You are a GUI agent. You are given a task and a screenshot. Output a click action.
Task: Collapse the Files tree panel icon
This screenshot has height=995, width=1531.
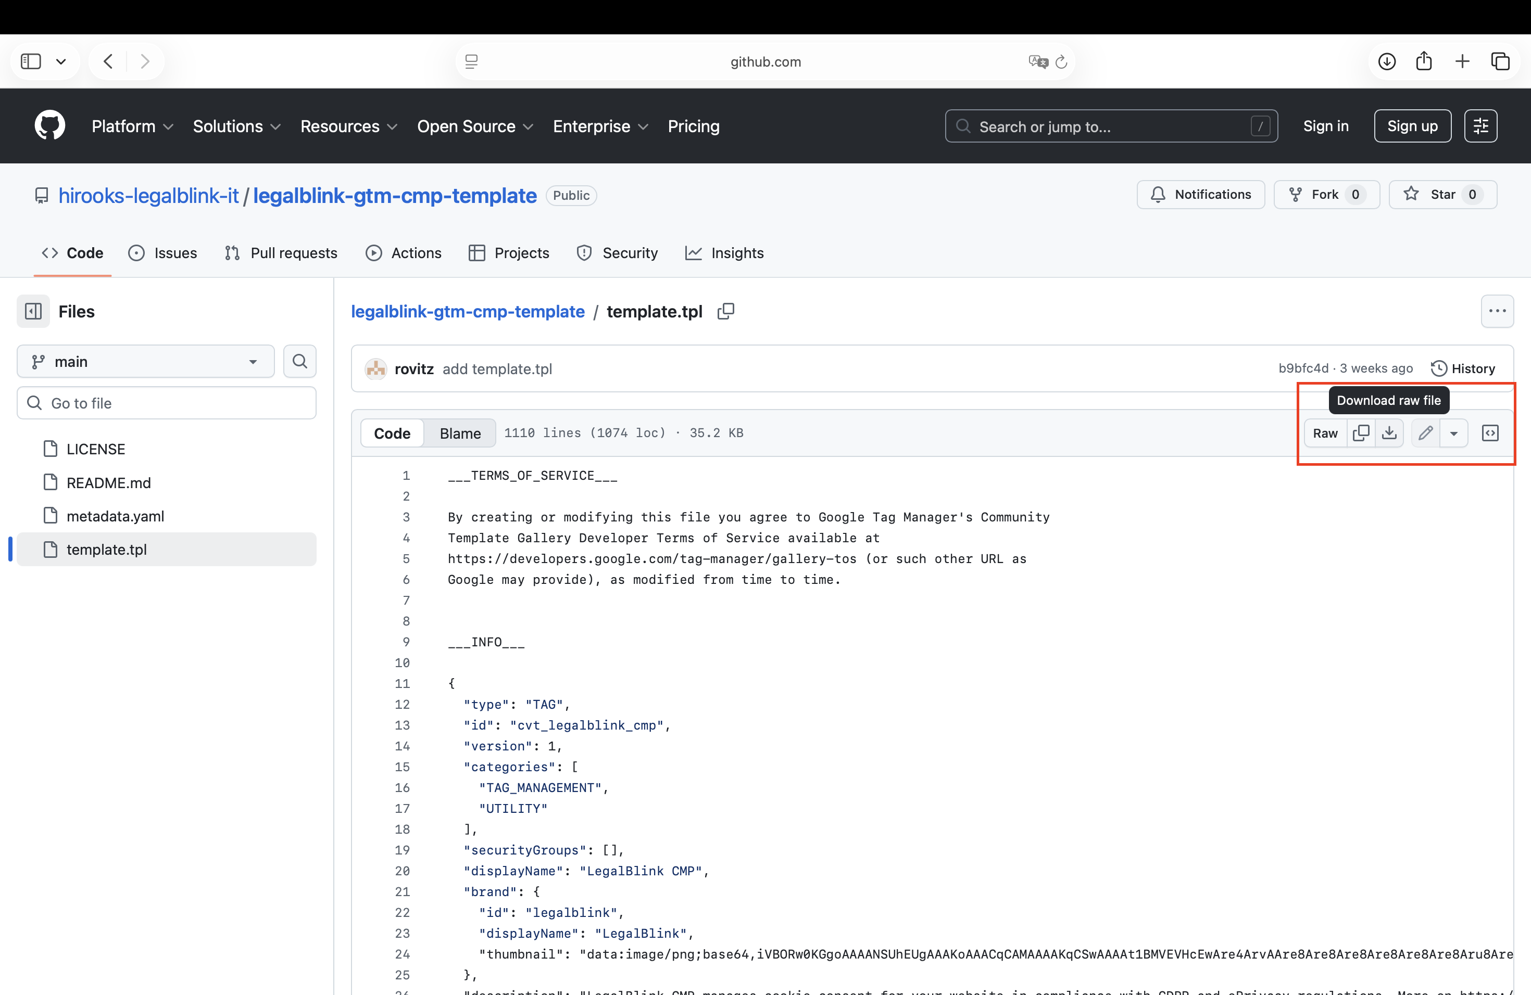coord(33,311)
